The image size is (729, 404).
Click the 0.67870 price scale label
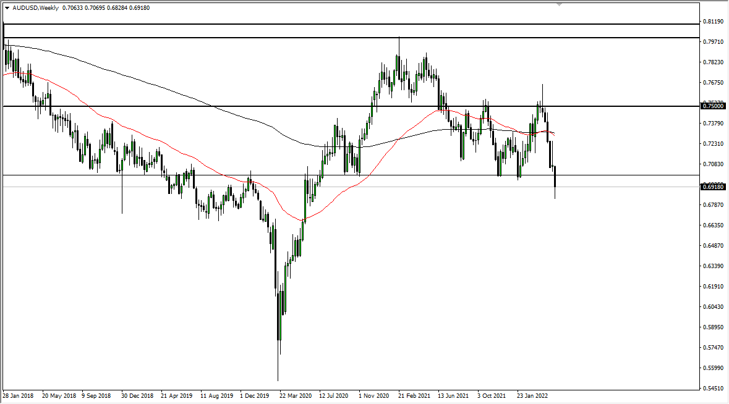pos(713,205)
